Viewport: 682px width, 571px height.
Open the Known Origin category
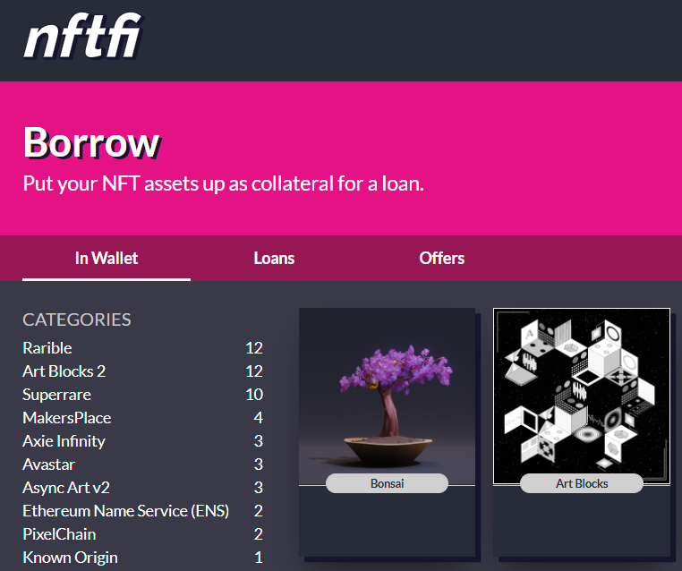point(69,558)
